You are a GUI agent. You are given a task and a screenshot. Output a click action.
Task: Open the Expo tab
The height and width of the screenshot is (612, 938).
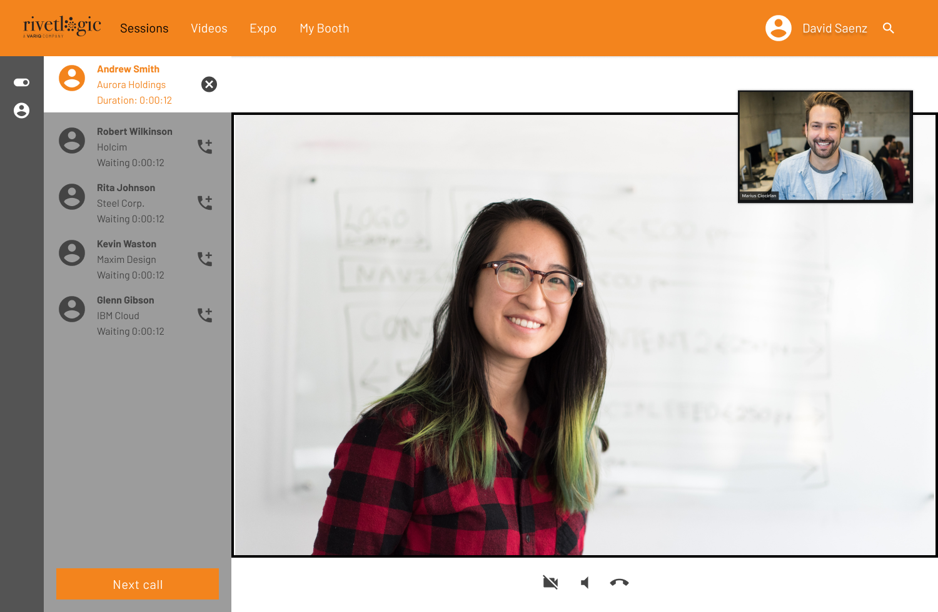point(263,28)
